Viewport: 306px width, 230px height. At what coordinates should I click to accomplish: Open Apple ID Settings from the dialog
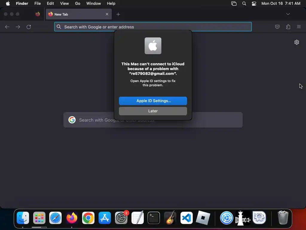(x=153, y=101)
